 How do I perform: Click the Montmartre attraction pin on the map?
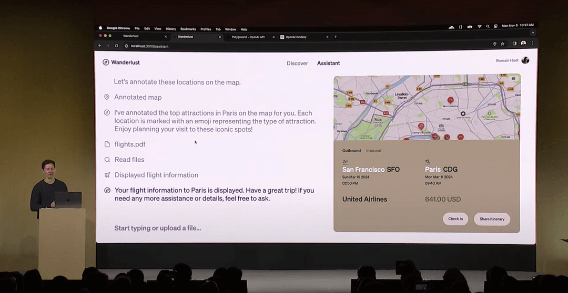coord(450,100)
